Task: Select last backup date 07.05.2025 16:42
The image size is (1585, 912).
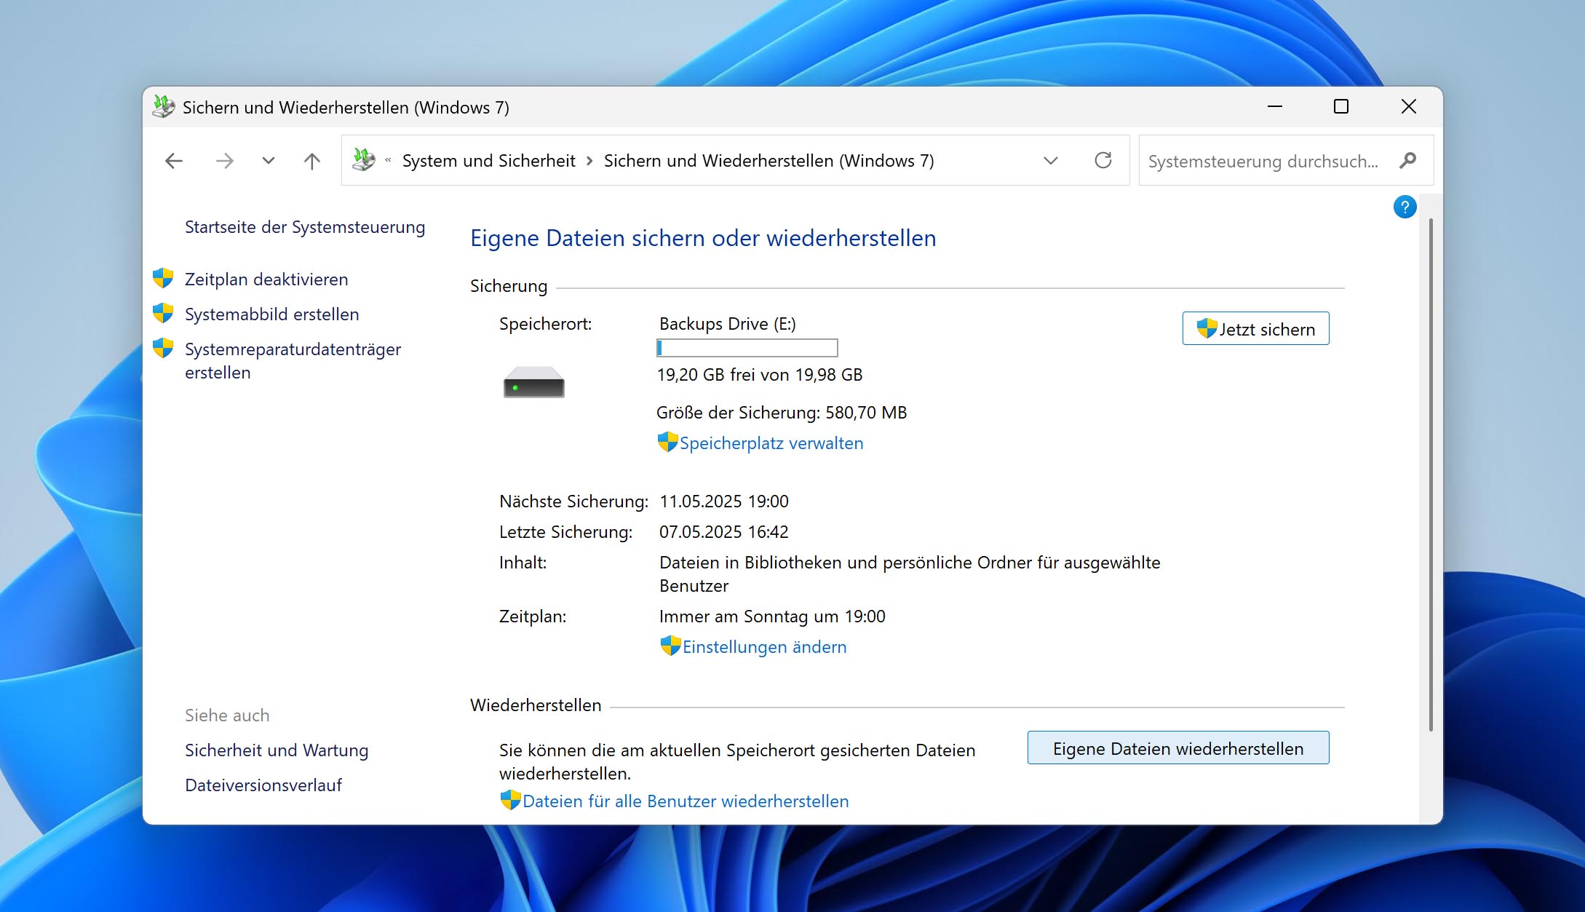Action: pyautogui.click(x=724, y=532)
